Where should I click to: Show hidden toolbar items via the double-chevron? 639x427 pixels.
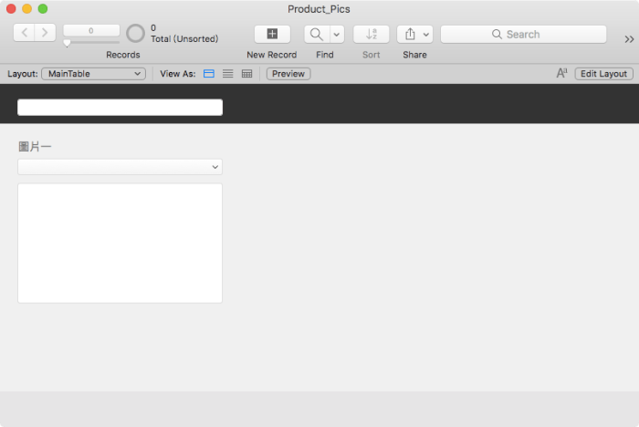pyautogui.click(x=629, y=38)
